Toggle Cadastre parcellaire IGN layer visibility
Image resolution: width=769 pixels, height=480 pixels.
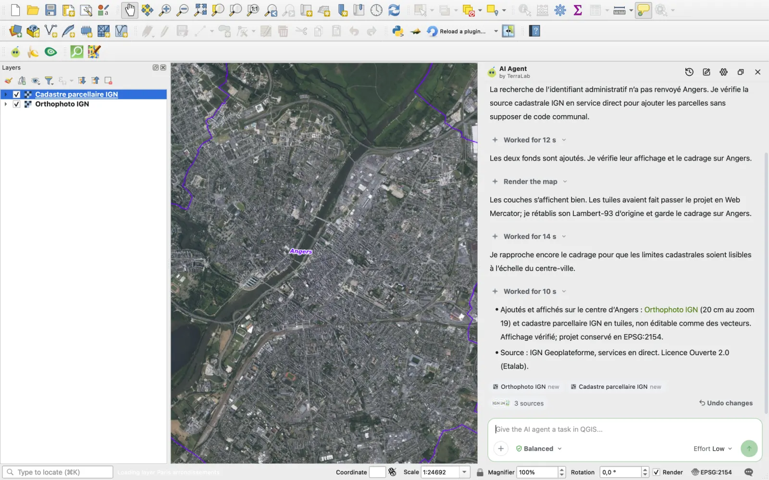click(16, 95)
